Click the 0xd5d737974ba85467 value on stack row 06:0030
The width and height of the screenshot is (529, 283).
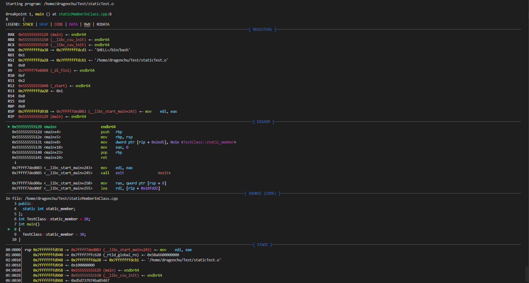(90, 281)
